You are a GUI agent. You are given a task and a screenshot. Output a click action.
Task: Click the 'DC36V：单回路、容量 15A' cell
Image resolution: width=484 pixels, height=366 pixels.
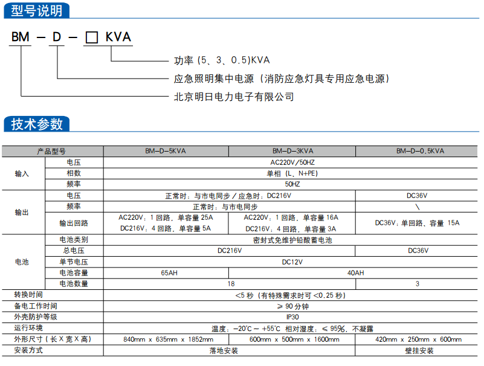click(417, 223)
